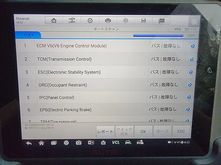
Task: Open the MaxiSys shortcut icon after the camera icon
Action: (91, 143)
